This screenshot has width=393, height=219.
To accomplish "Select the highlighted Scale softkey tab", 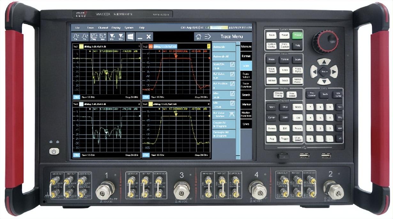I will click(x=246, y=66).
